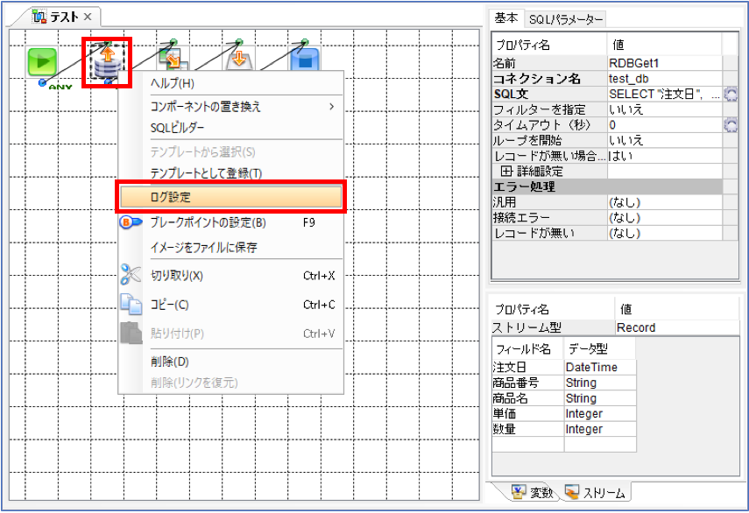Screen dimensions: 749x513
Task: Click SQL文 row edit button icon
Action: coord(731,94)
